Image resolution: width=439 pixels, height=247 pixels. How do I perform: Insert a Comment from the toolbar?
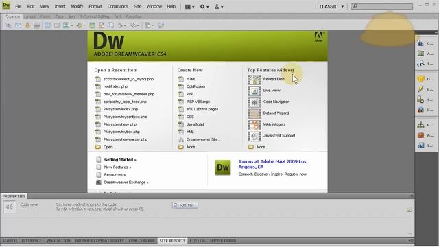tap(111, 25)
